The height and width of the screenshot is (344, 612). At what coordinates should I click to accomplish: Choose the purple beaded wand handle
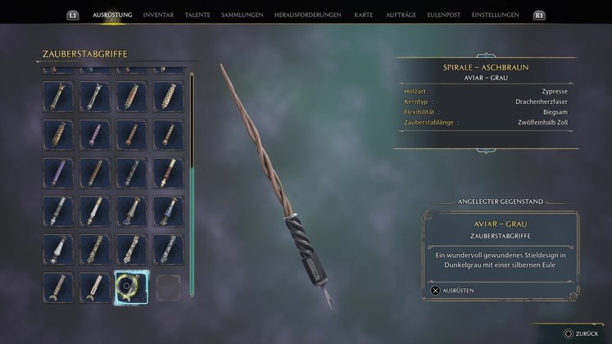pyautogui.click(x=95, y=134)
